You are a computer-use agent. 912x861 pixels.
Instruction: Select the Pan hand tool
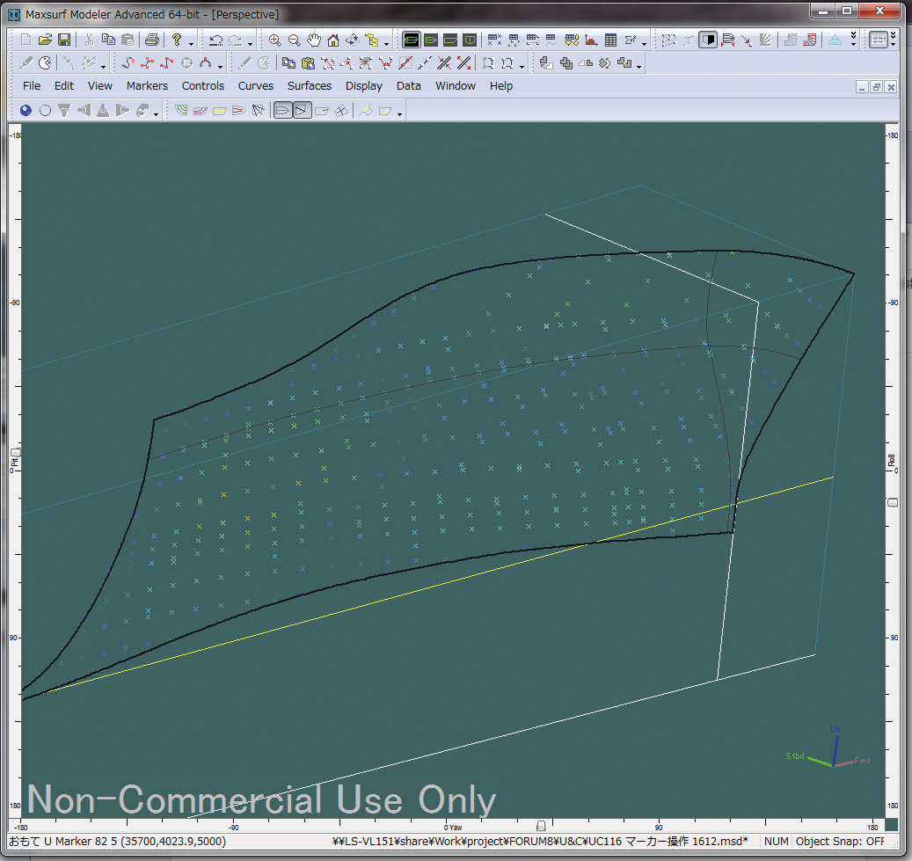313,40
